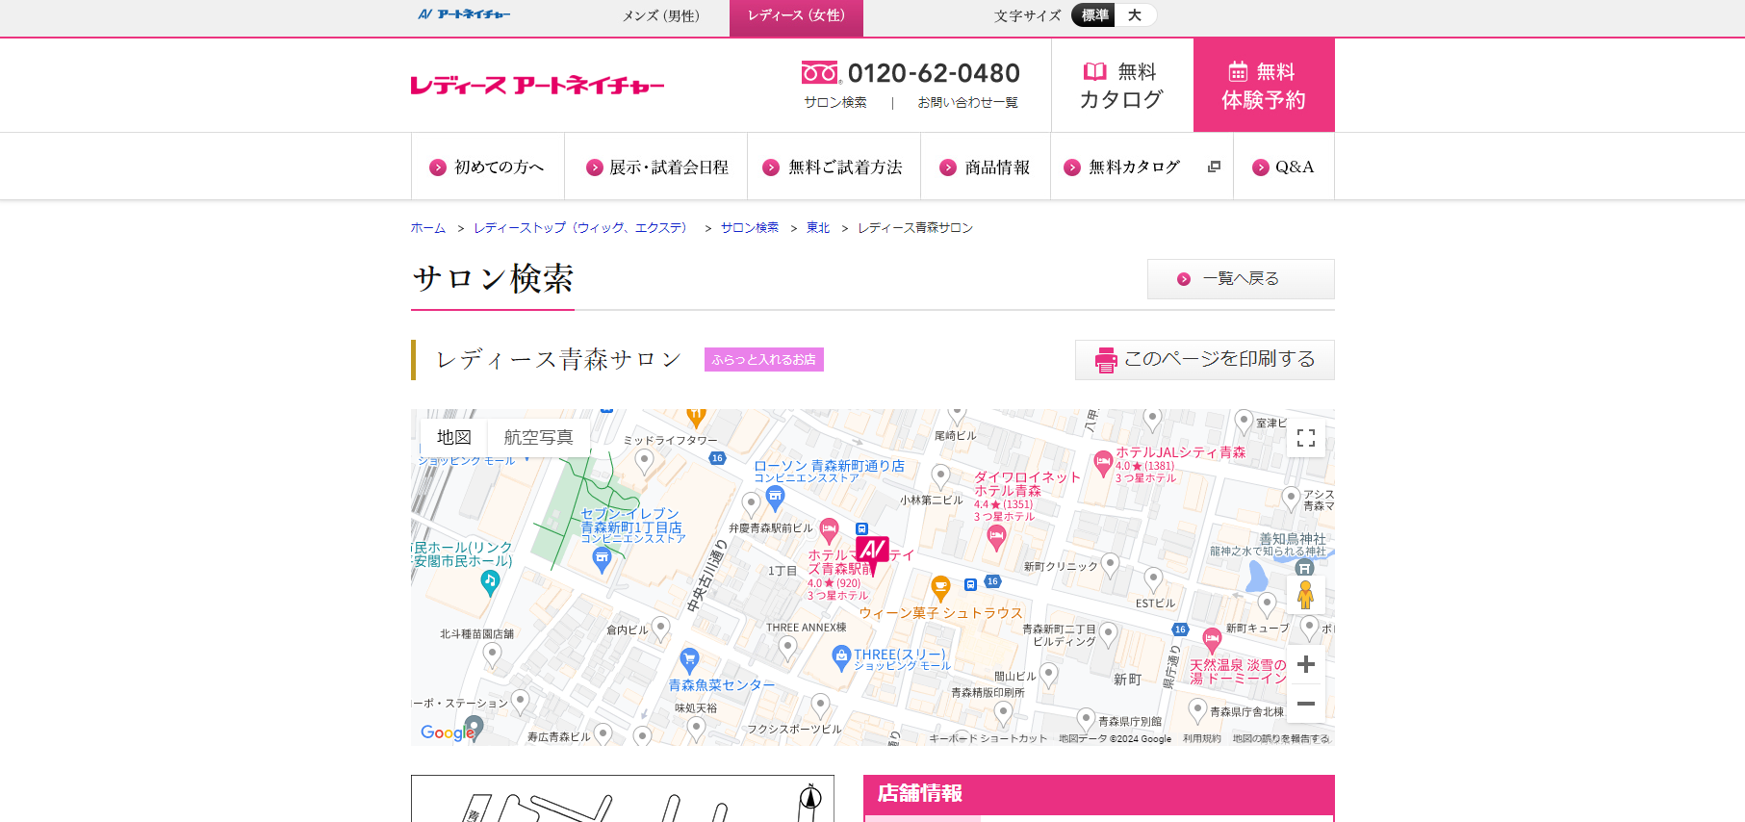Image resolution: width=1745 pixels, height=822 pixels.
Task: Zoom in on the map
Action: click(1306, 664)
